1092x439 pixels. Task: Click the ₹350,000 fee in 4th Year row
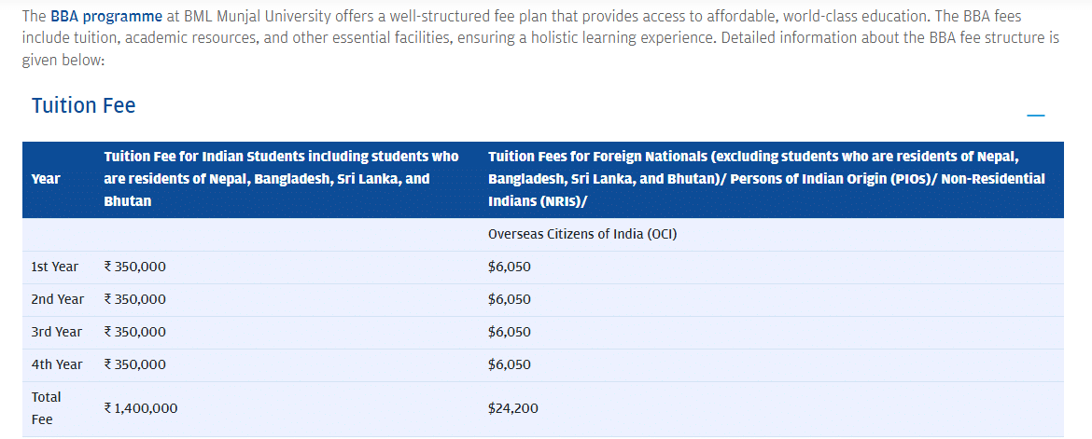coord(135,364)
